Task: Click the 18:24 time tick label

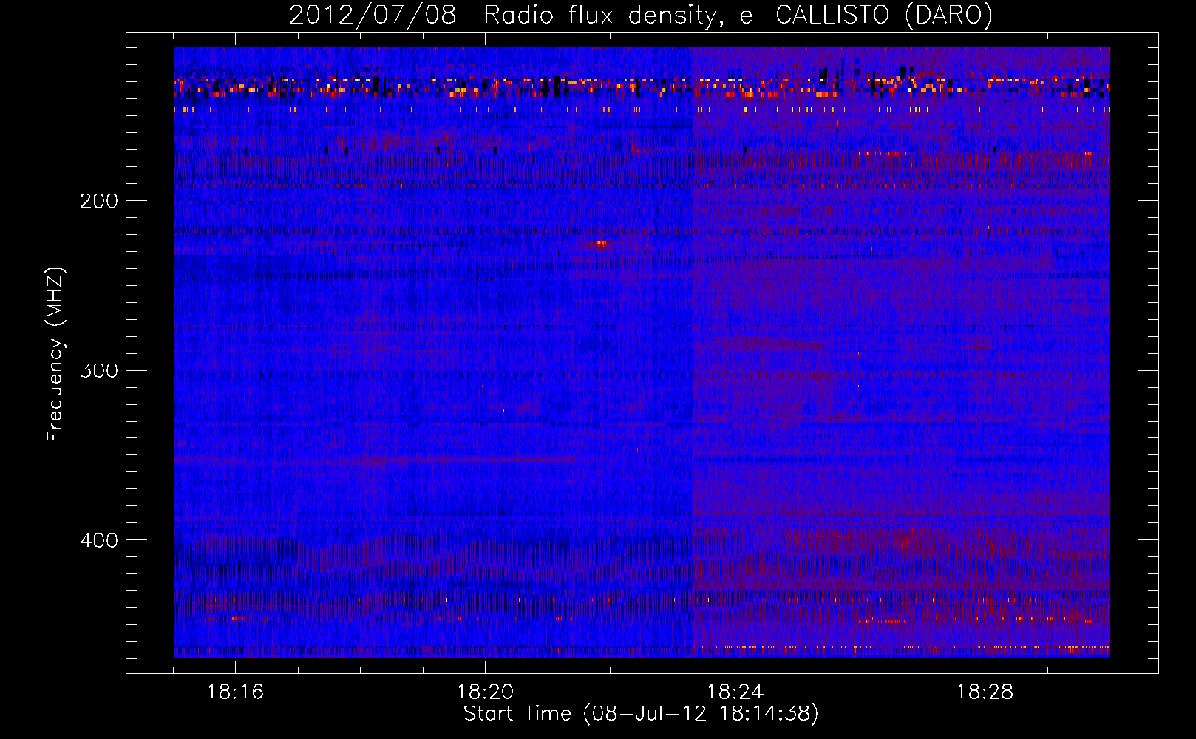Action: tap(735, 692)
